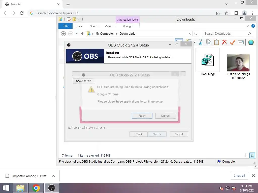Open Chrome tab search chevron
The width and height of the screenshot is (258, 193).
click(227, 4)
